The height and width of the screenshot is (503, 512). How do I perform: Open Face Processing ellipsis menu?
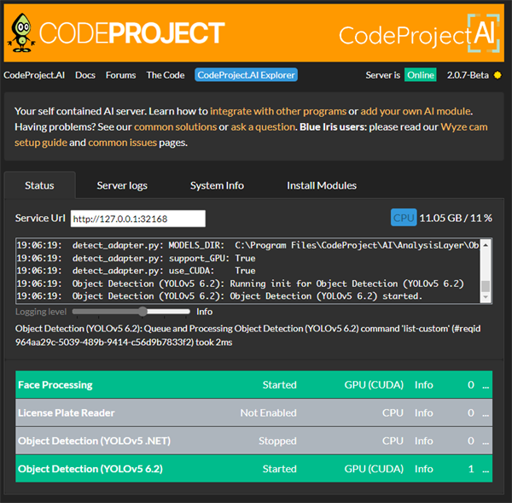(x=486, y=385)
